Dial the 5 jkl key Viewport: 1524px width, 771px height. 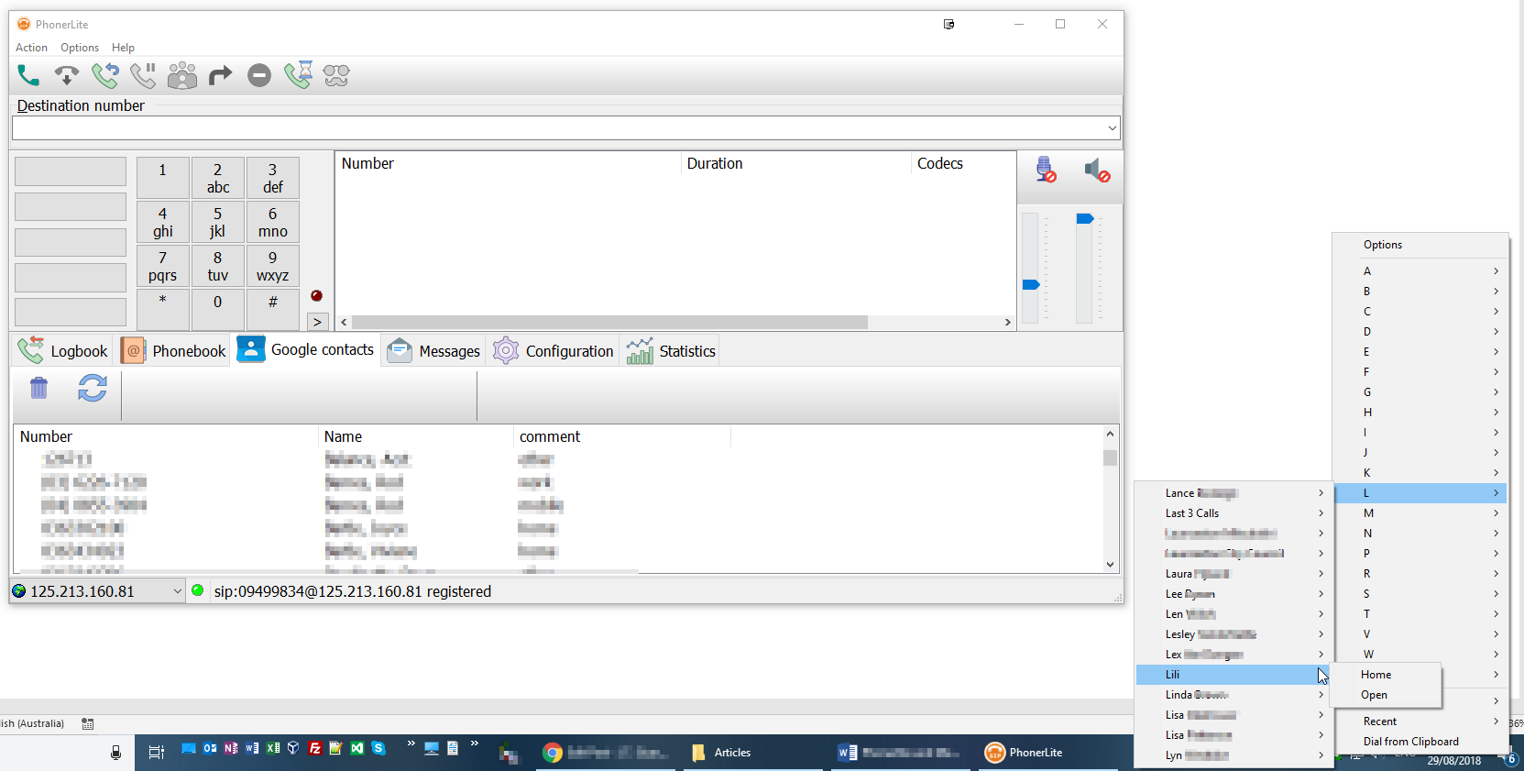[x=217, y=222]
